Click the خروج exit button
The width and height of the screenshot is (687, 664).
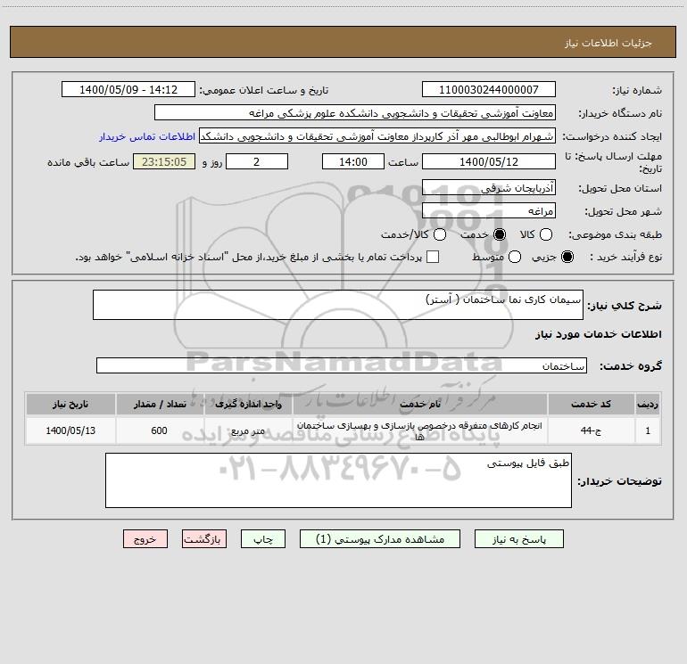click(x=145, y=539)
